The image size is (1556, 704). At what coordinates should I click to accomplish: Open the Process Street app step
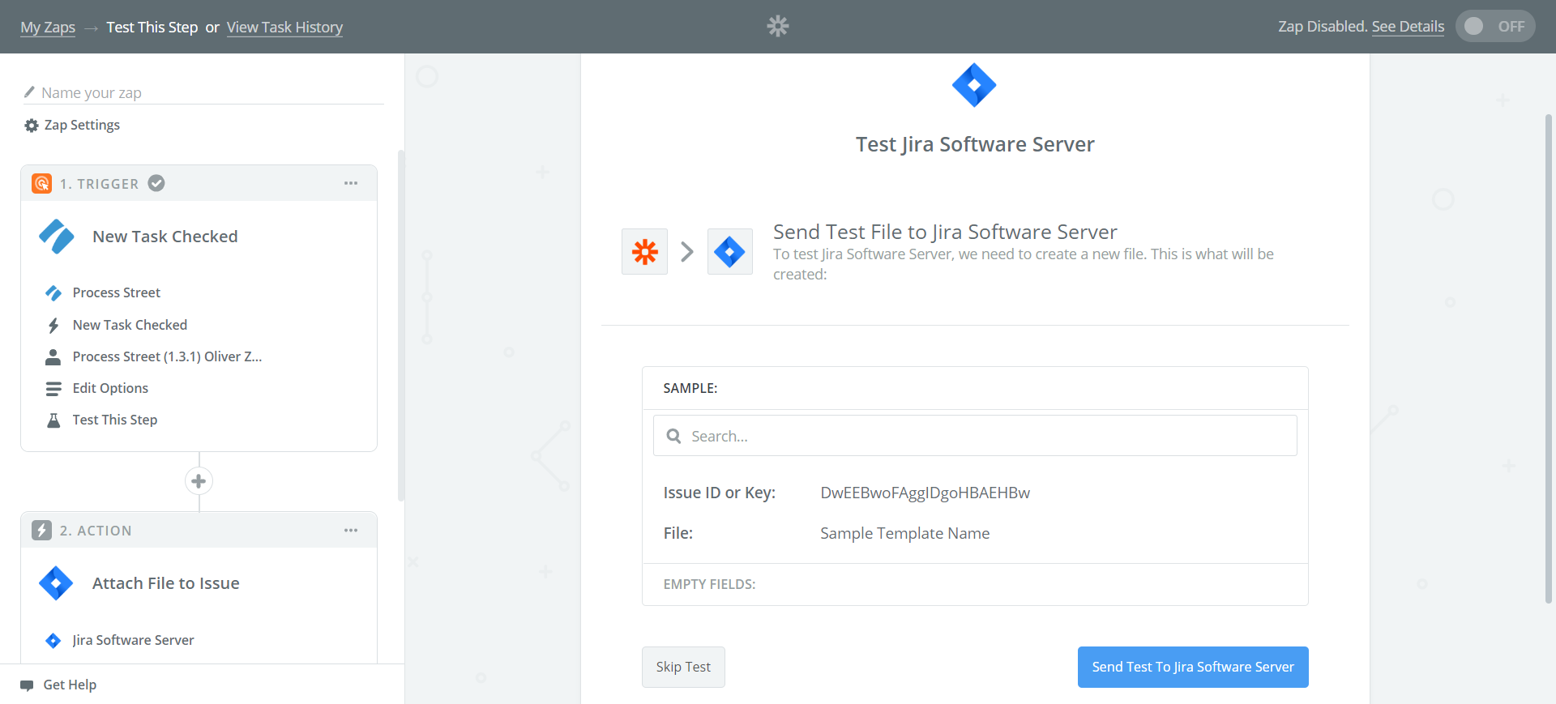click(117, 293)
